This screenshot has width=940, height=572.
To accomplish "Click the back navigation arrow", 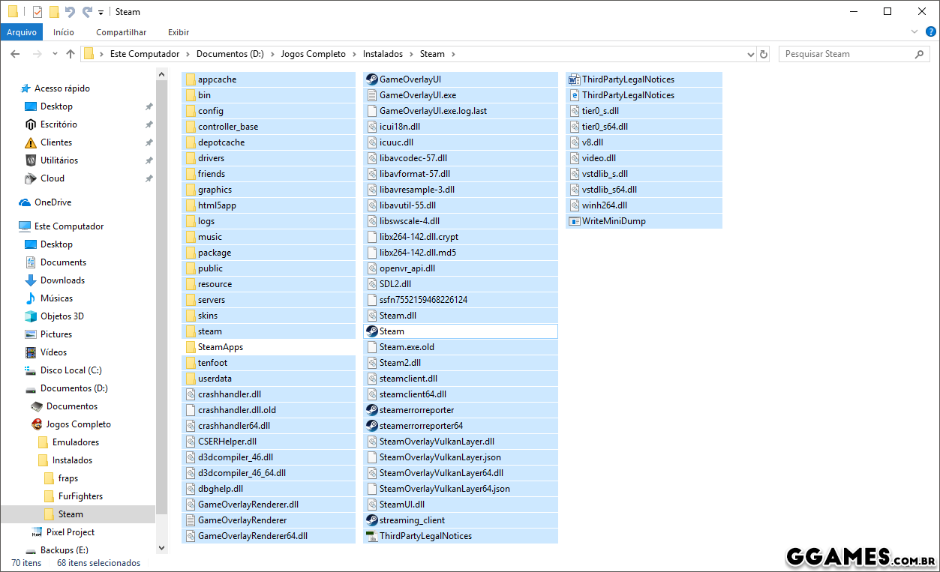I will point(15,54).
